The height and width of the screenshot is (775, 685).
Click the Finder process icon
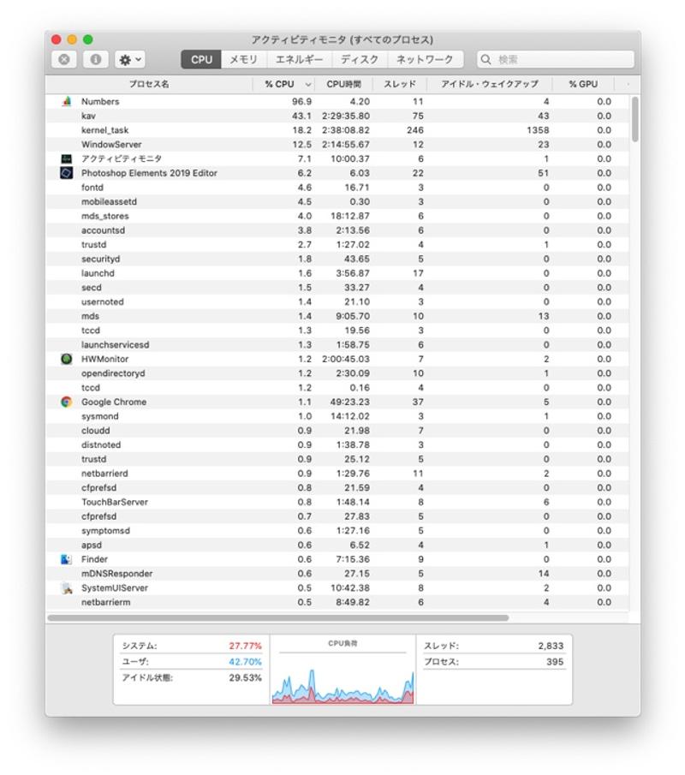(67, 559)
